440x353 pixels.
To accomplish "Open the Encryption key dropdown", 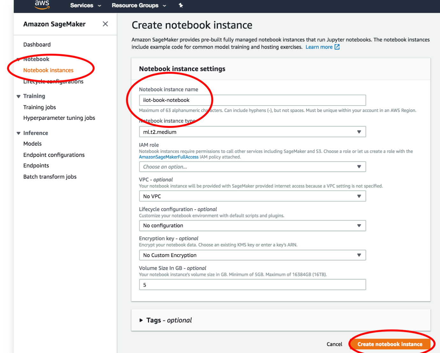I will [252, 255].
